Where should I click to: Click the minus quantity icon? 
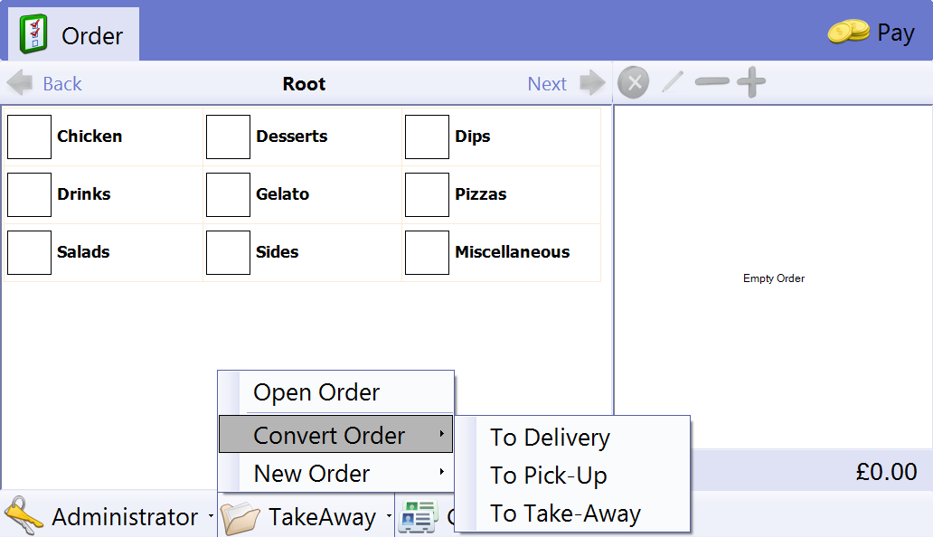pyautogui.click(x=712, y=83)
